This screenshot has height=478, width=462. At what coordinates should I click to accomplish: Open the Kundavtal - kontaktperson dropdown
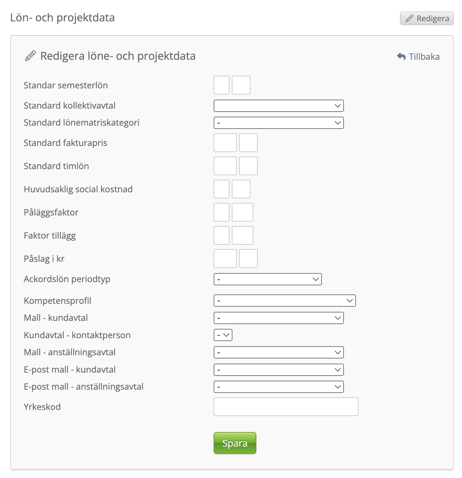point(223,335)
